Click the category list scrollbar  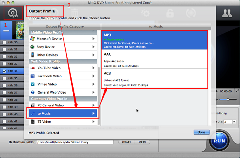(x=99, y=96)
